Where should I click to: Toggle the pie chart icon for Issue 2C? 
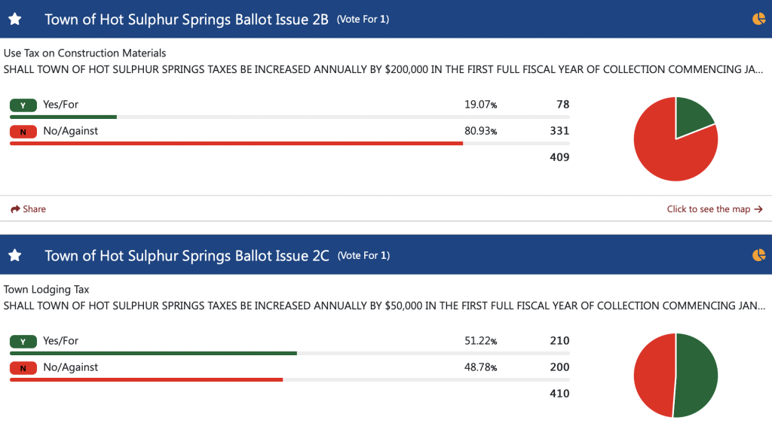[758, 255]
